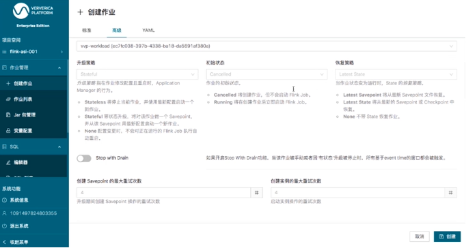Toggle the Stop with Drain switch
This screenshot has height=248, width=466.
(x=84, y=158)
